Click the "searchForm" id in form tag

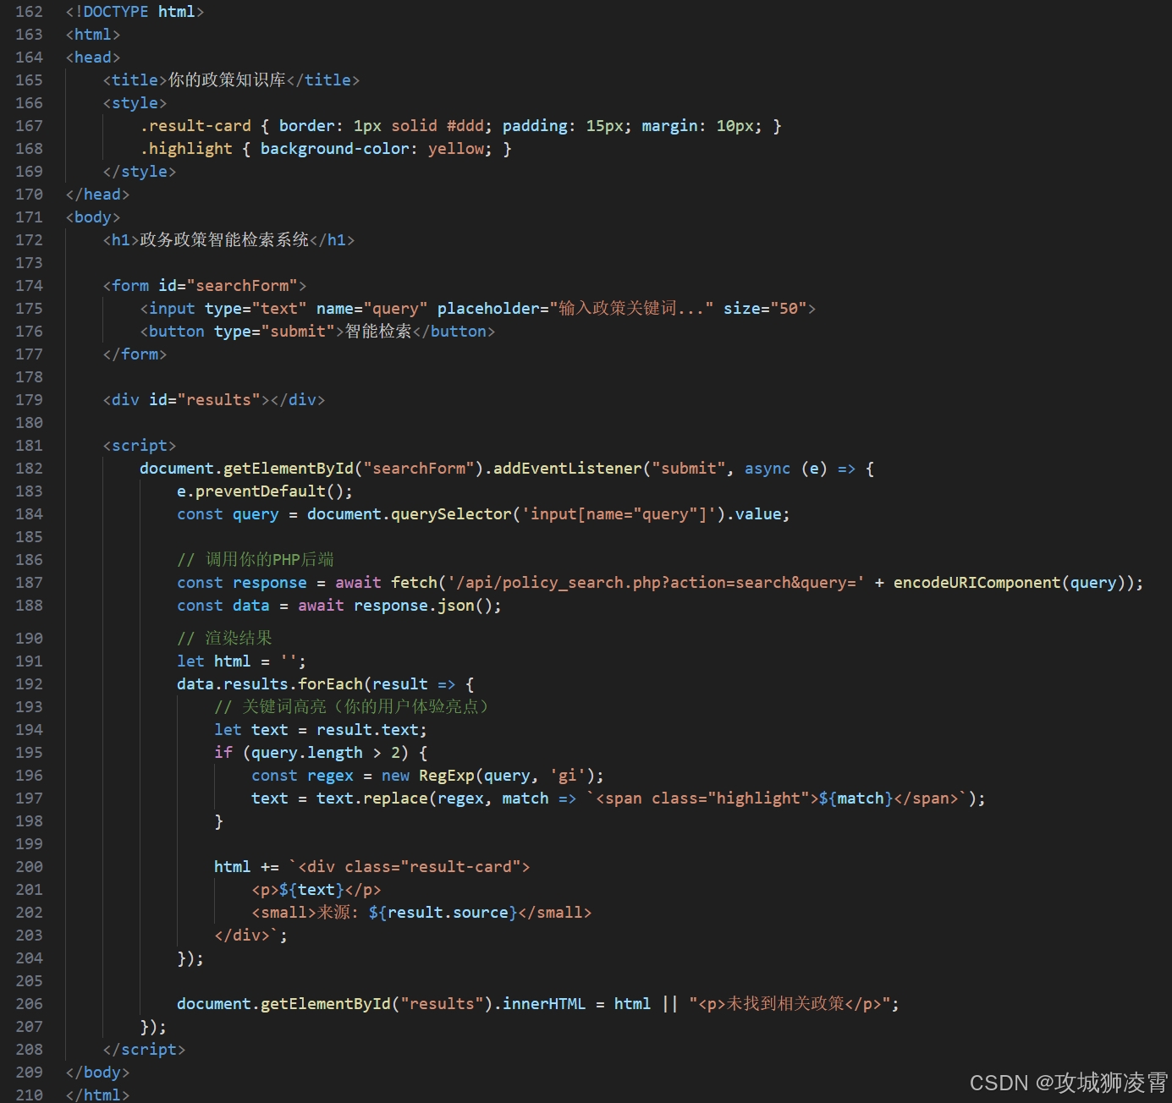(x=242, y=286)
